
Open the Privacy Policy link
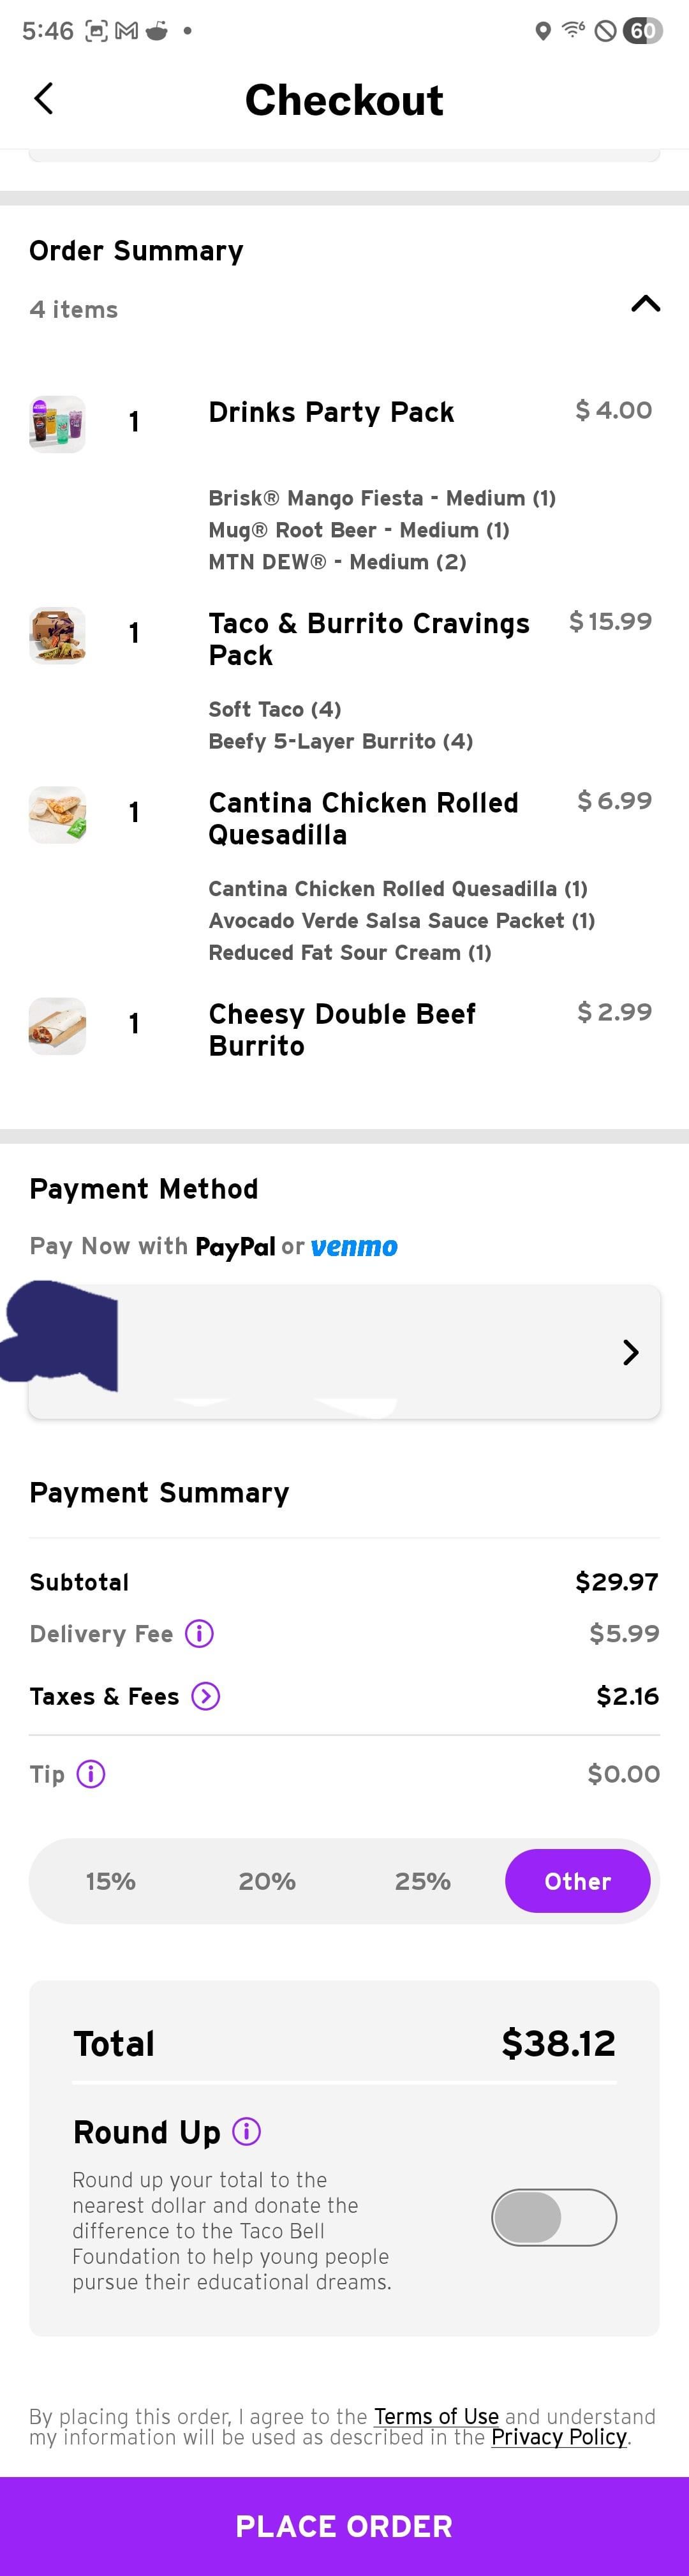tap(558, 2437)
